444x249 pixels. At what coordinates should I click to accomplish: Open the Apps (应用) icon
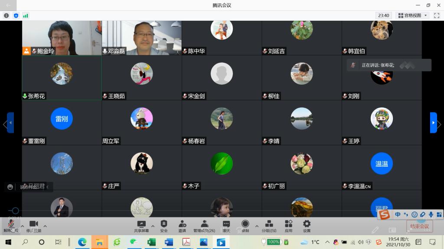coord(288,227)
